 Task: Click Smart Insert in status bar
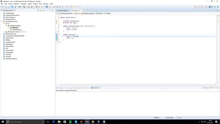pyautogui.click(x=169, y=118)
